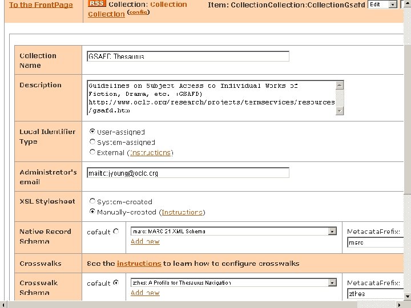
Task: Select System-assigned identifier type
Action: pos(92,141)
